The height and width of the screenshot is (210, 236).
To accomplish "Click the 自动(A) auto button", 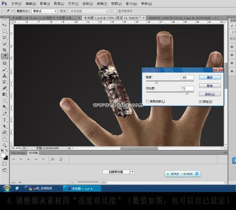I will [210, 94].
